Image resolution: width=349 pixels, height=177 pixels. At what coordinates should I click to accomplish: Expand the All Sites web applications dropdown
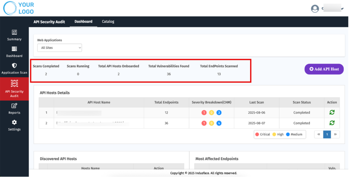pos(59,48)
